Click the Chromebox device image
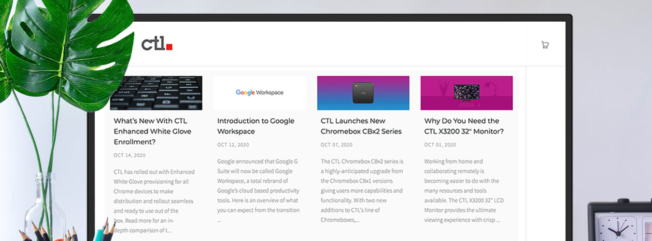Image resolution: width=652 pixels, height=241 pixels. click(363, 93)
